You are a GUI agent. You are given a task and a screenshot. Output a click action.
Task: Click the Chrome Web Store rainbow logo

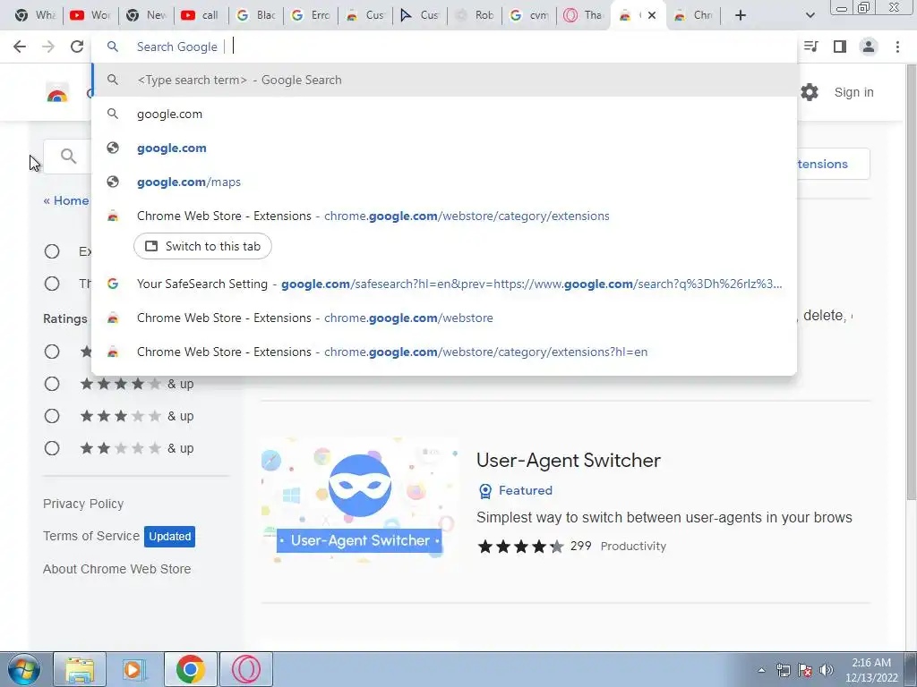coord(57,93)
